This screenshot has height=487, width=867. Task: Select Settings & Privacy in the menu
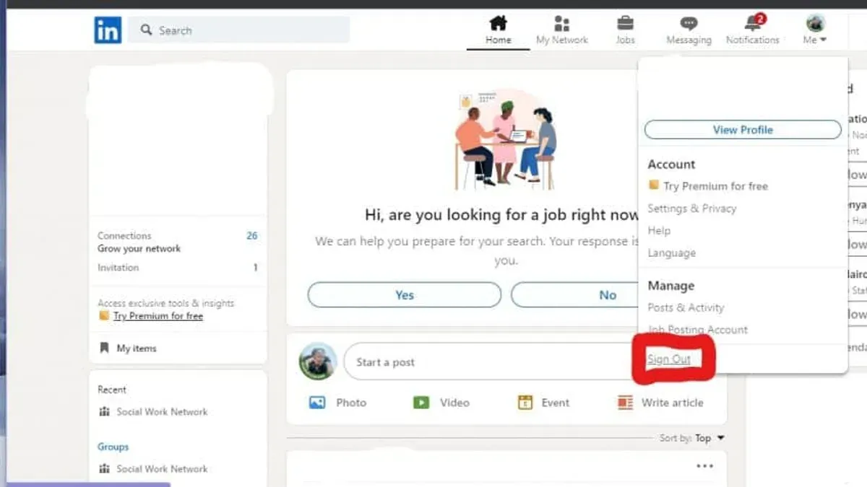(x=692, y=209)
